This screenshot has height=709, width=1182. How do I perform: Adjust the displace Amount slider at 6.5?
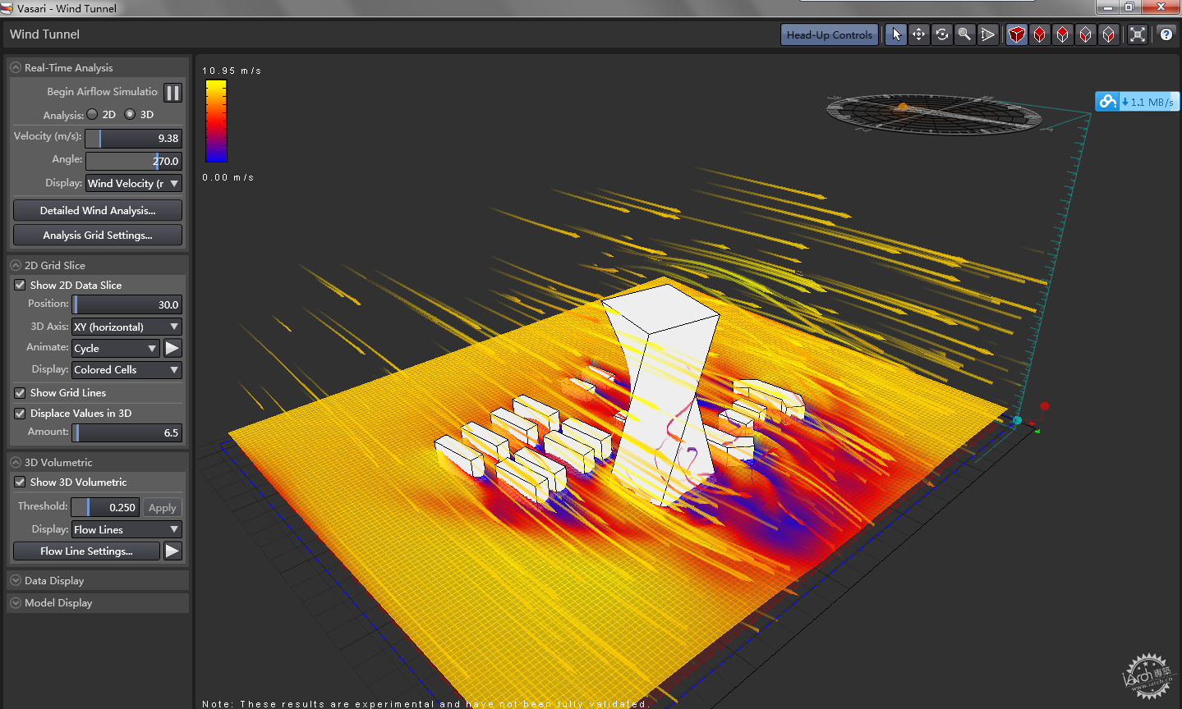click(x=126, y=432)
